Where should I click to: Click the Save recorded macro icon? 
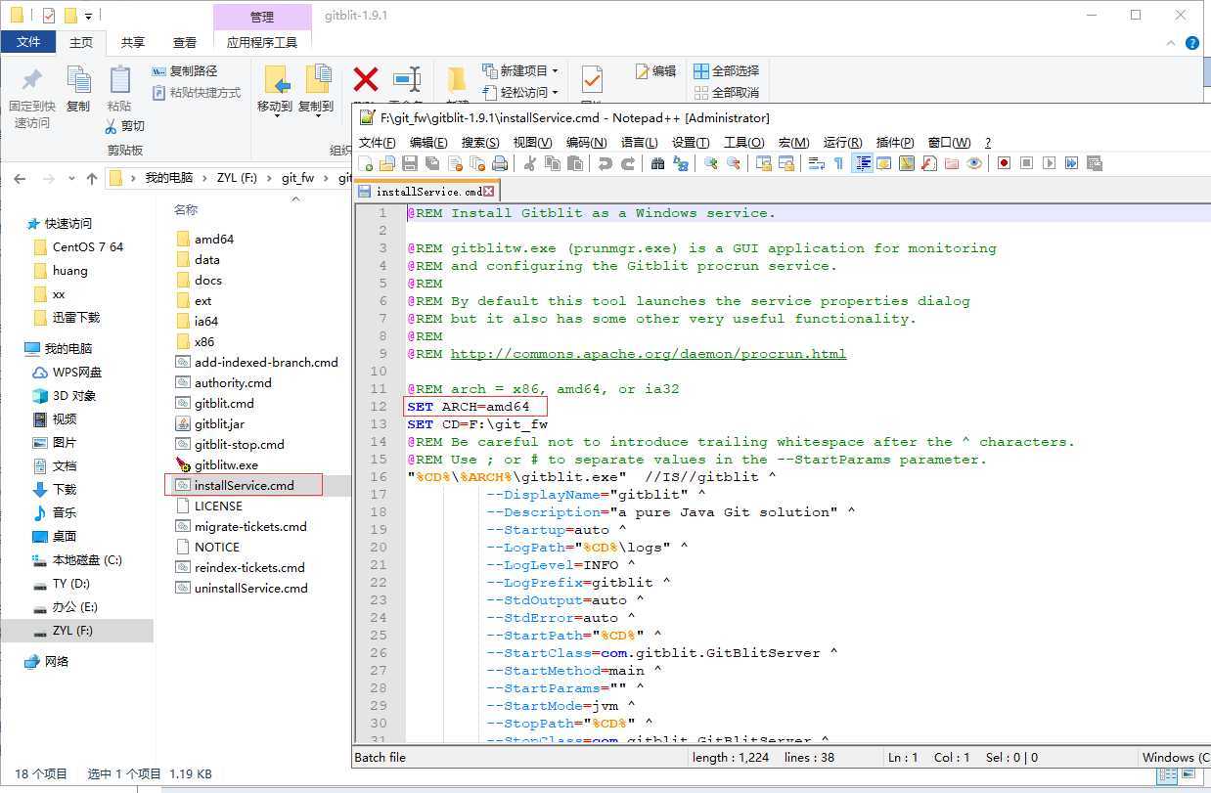point(1094,163)
